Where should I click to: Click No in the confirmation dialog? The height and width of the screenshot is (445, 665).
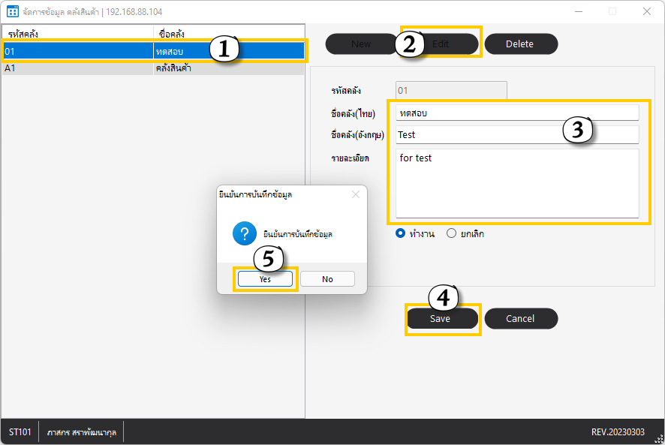coord(327,279)
